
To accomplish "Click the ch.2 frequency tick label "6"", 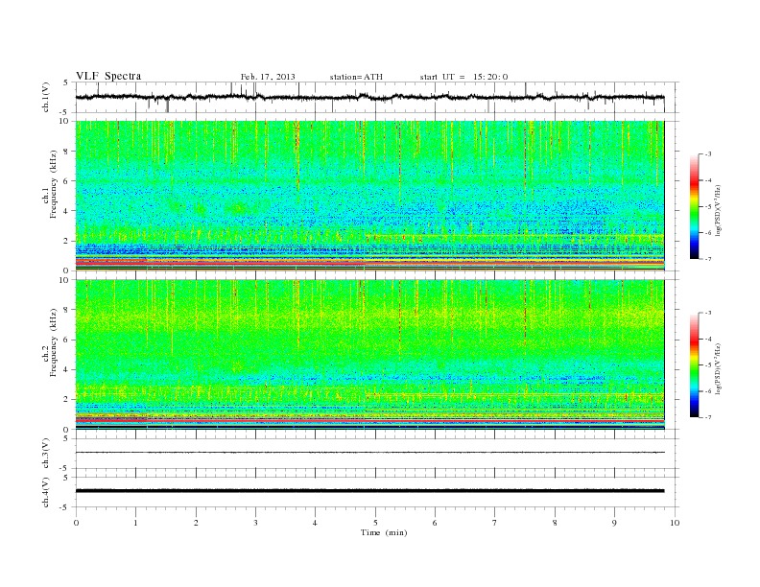I will 67,340.
